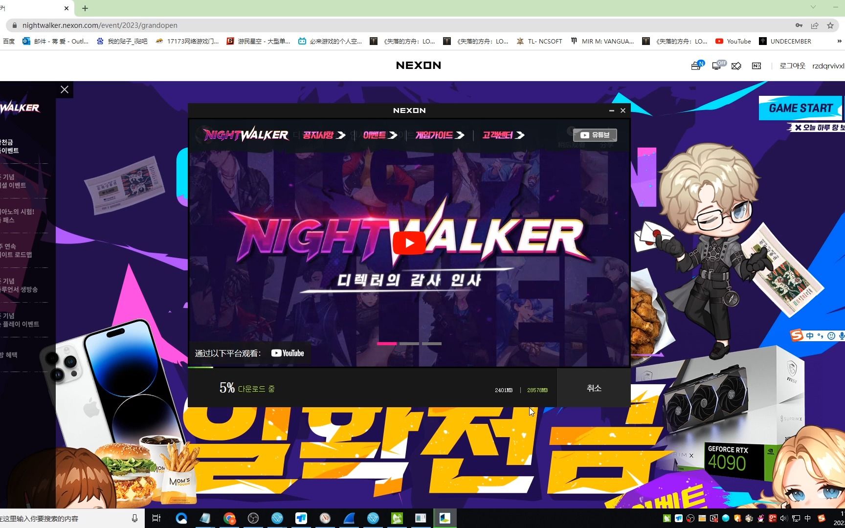Open the MIR M: VANGUARD bookmark

602,42
